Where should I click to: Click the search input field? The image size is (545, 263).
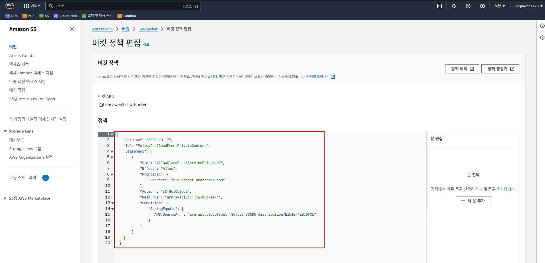pyautogui.click(x=123, y=6)
